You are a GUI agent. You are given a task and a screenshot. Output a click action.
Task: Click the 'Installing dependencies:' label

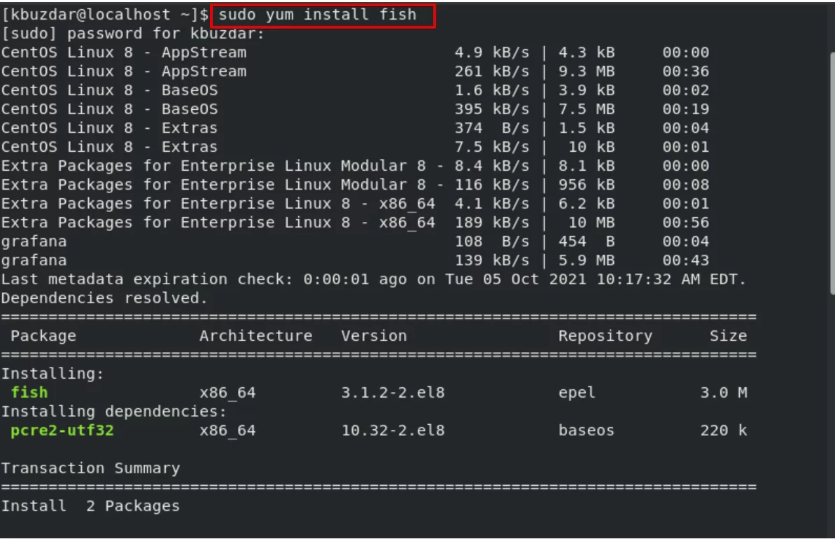click(x=114, y=412)
